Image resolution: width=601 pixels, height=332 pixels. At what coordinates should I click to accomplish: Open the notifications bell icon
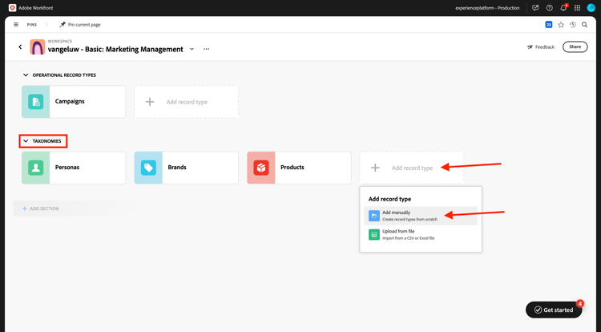563,8
